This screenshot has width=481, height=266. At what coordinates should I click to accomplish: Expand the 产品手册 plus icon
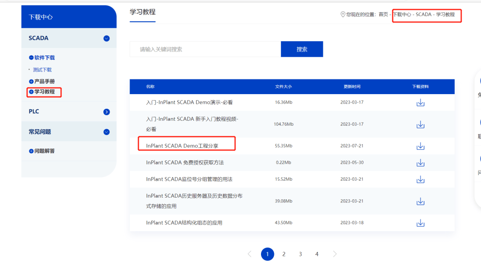[31, 81]
